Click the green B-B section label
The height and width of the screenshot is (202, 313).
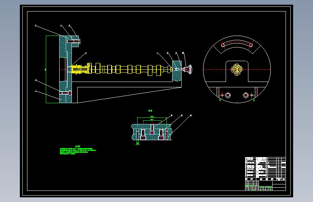150,111
